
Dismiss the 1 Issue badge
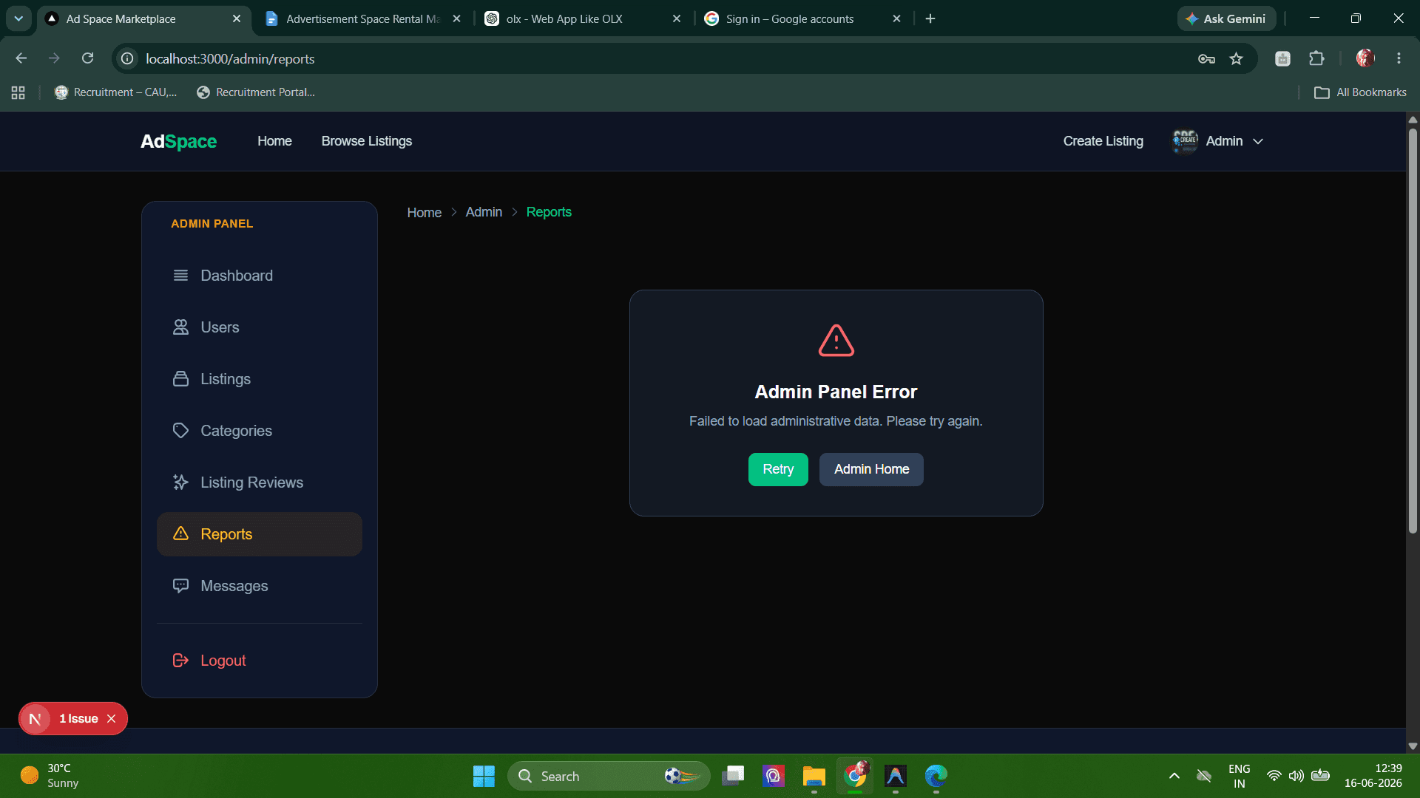(x=111, y=719)
